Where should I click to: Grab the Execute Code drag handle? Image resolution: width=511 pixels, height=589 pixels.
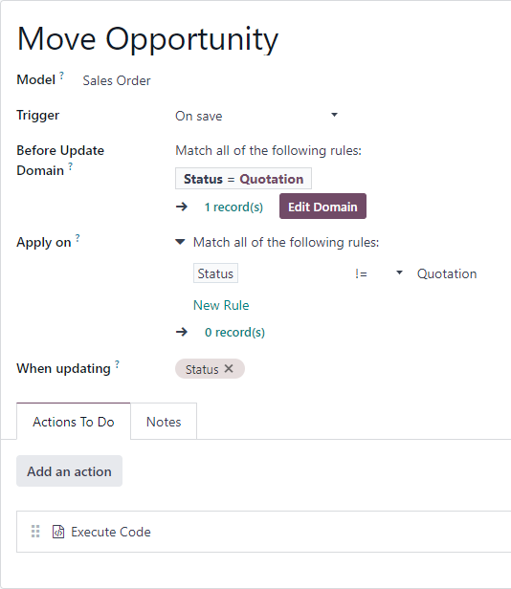[x=35, y=532]
